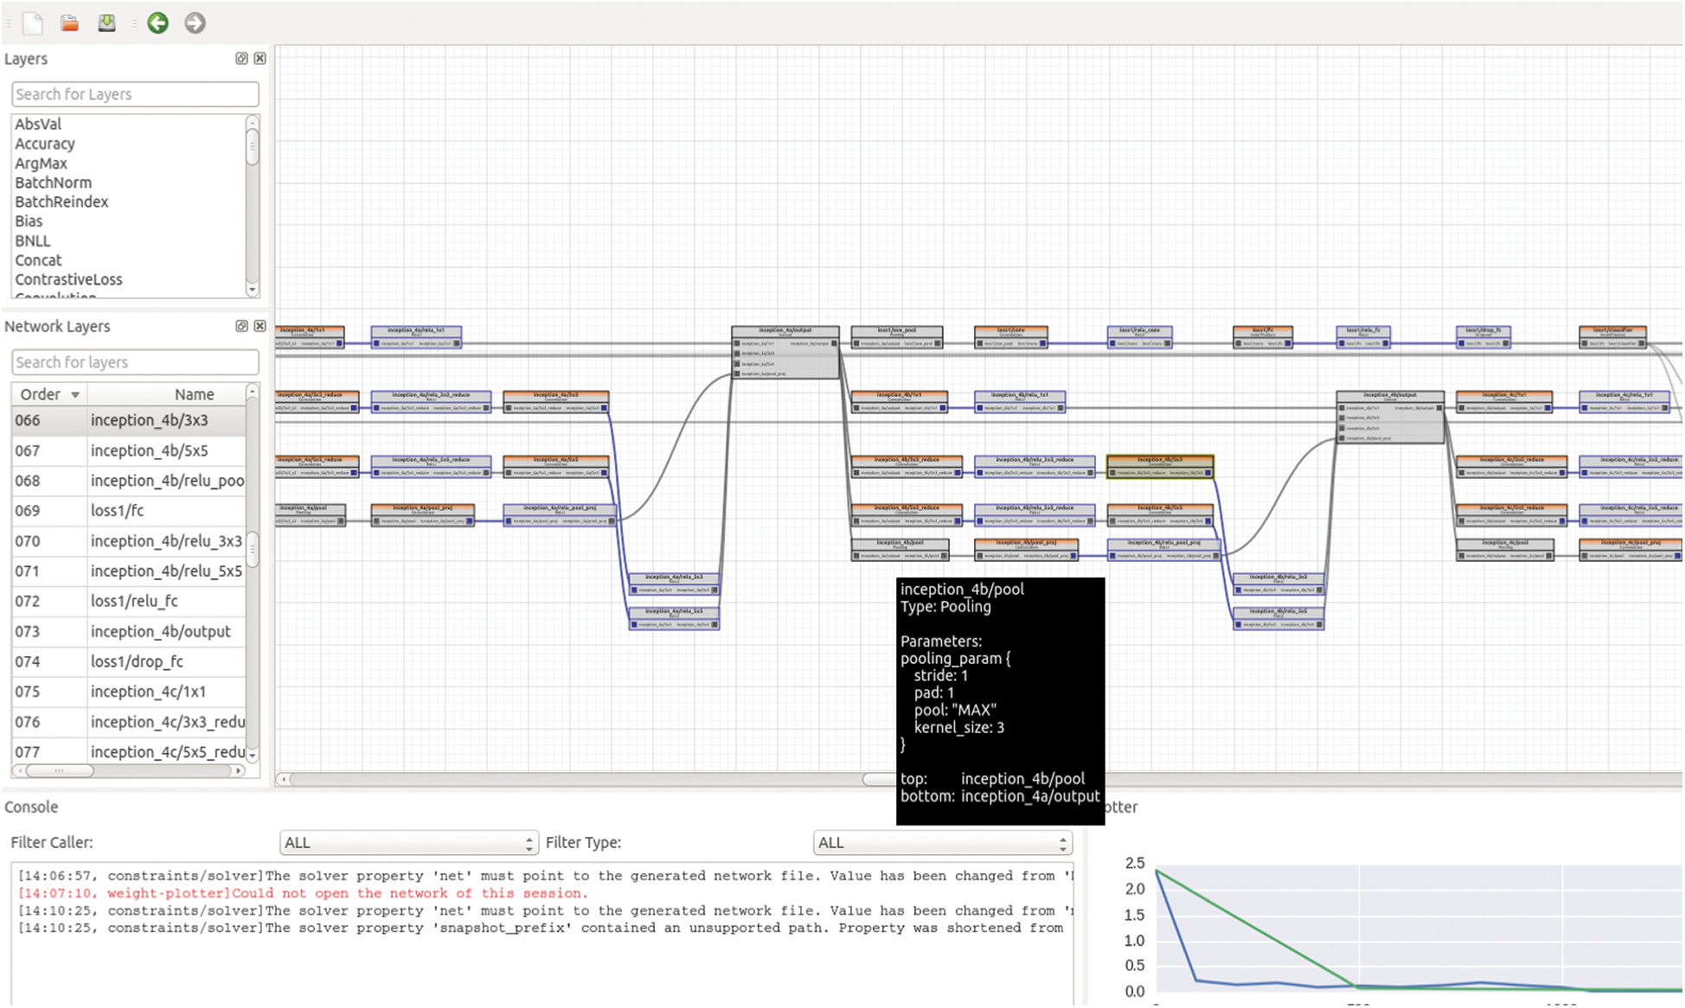Click the gray forward arrow

pos(195,23)
